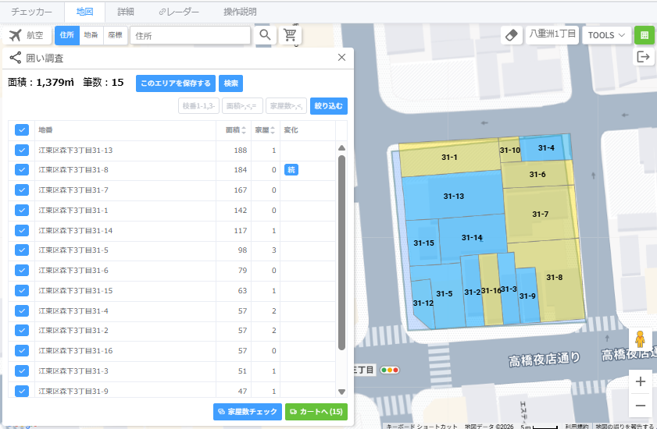Uncheck the 江東区森下3丁目31-4 row
Viewport: 657px width, 429px height.
coord(22,310)
